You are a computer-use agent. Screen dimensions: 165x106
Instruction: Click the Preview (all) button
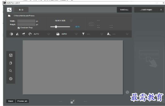[22, 101]
